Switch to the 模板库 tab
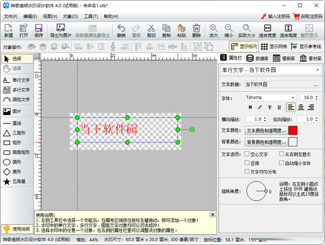 pyautogui.click(x=284, y=59)
